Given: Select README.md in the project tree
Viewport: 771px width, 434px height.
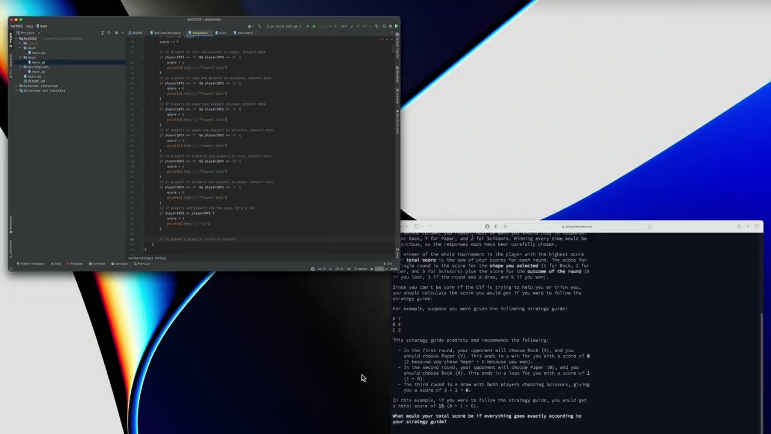Looking at the screenshot, I should click(34, 81).
